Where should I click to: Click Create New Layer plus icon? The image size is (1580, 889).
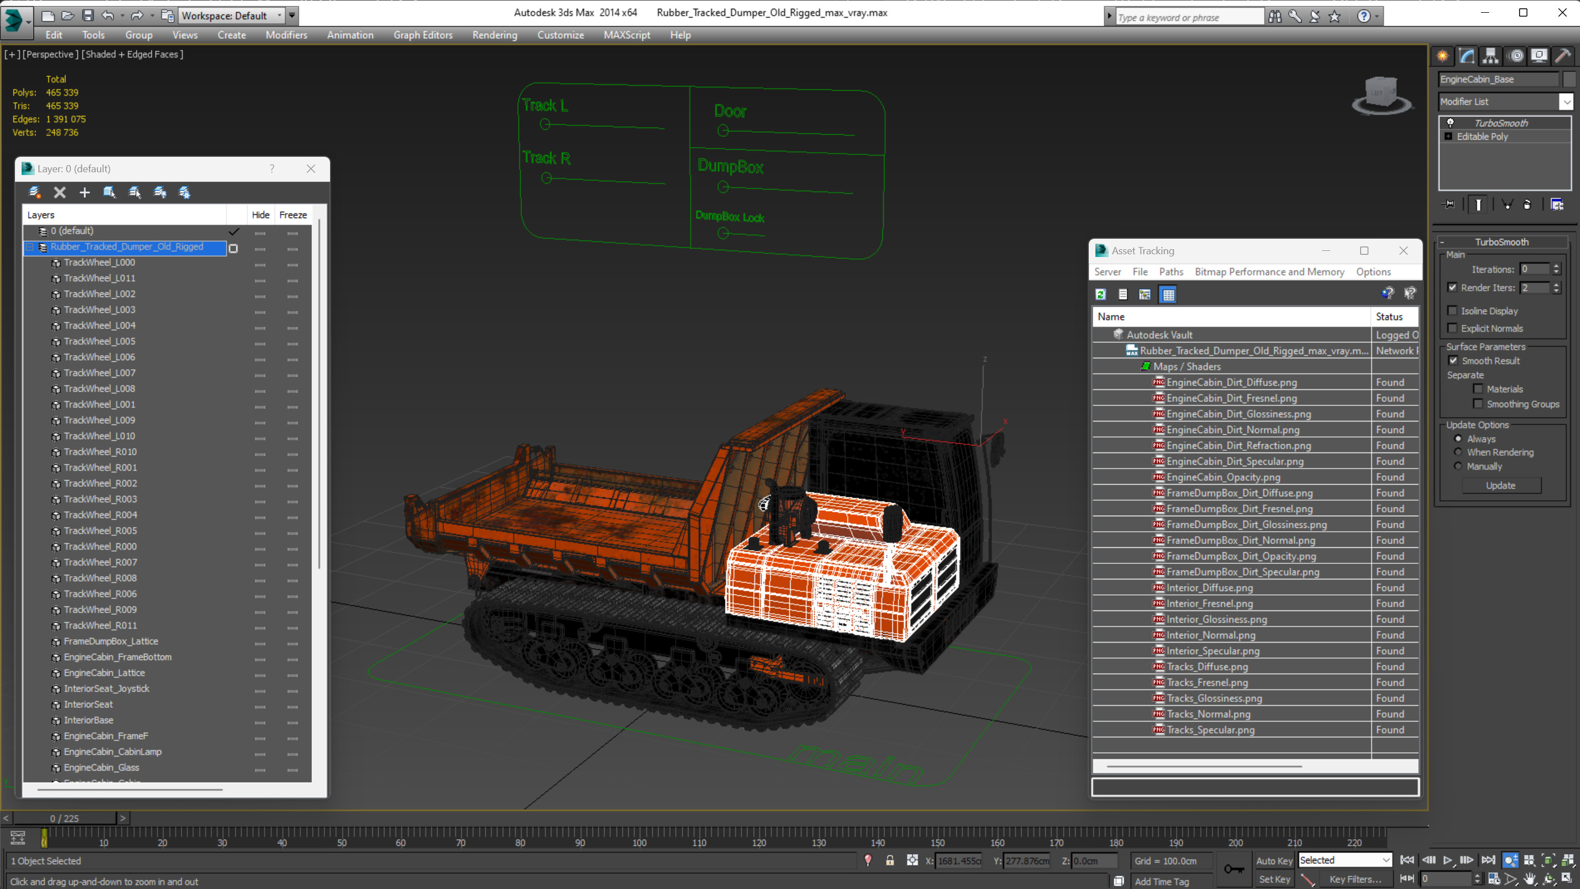(x=85, y=193)
